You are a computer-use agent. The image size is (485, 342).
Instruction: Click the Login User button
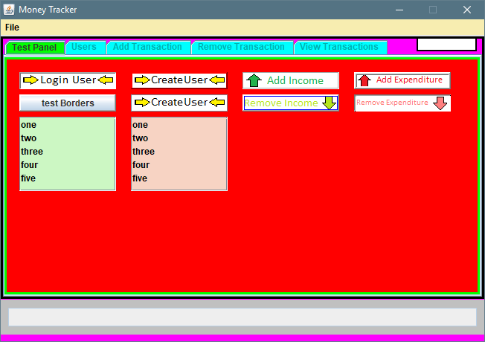(x=68, y=80)
